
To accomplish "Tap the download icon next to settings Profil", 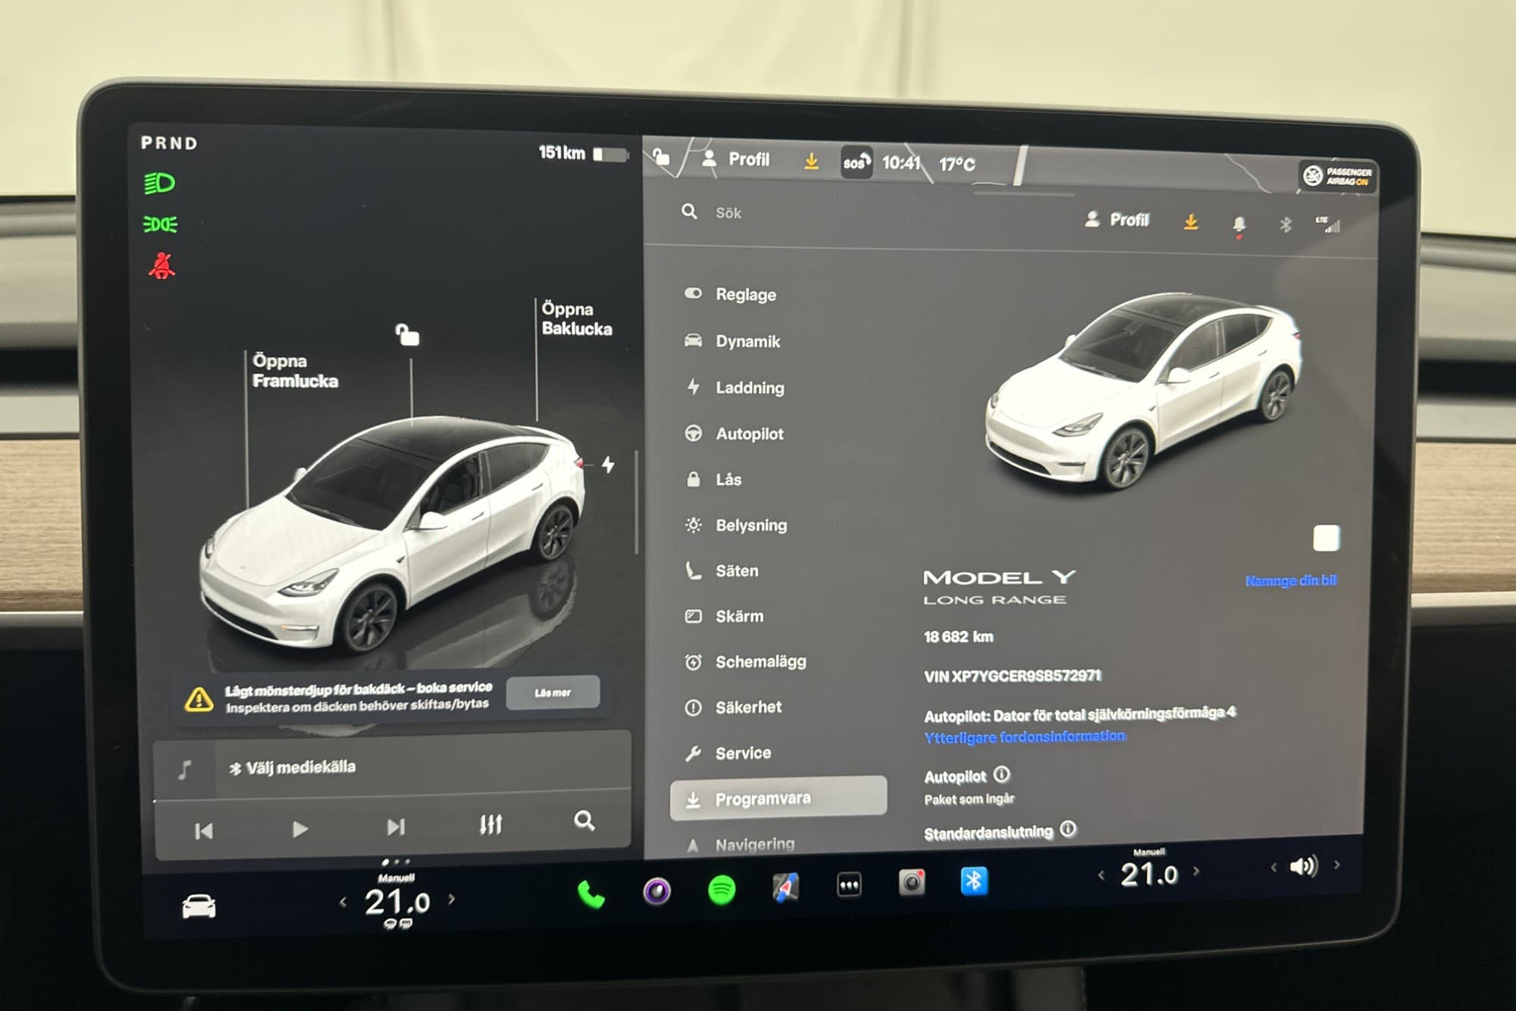I will pos(1191,221).
